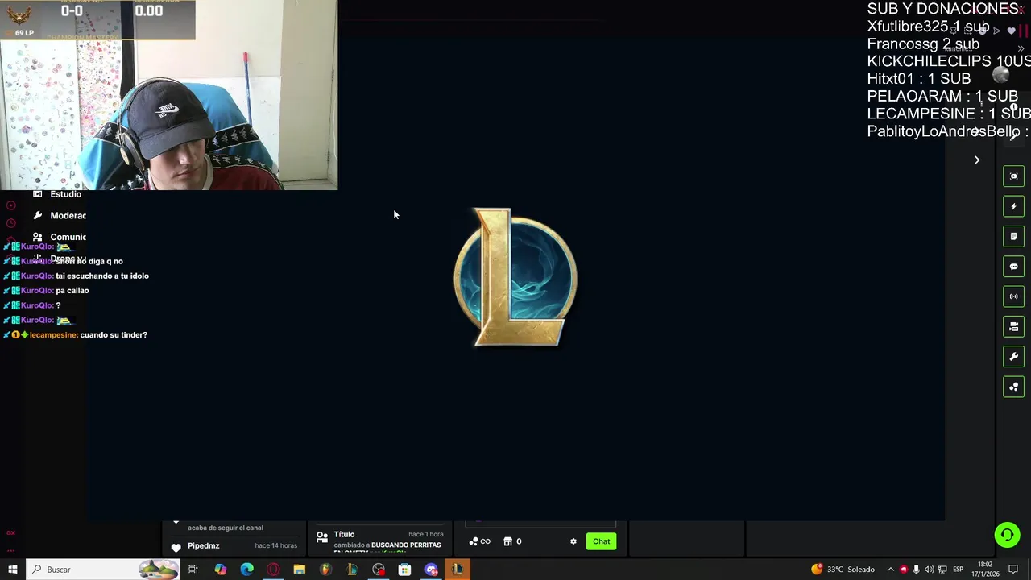Click the fullscreen capture icon in right sidebar
1031x580 pixels.
[x=1013, y=176]
